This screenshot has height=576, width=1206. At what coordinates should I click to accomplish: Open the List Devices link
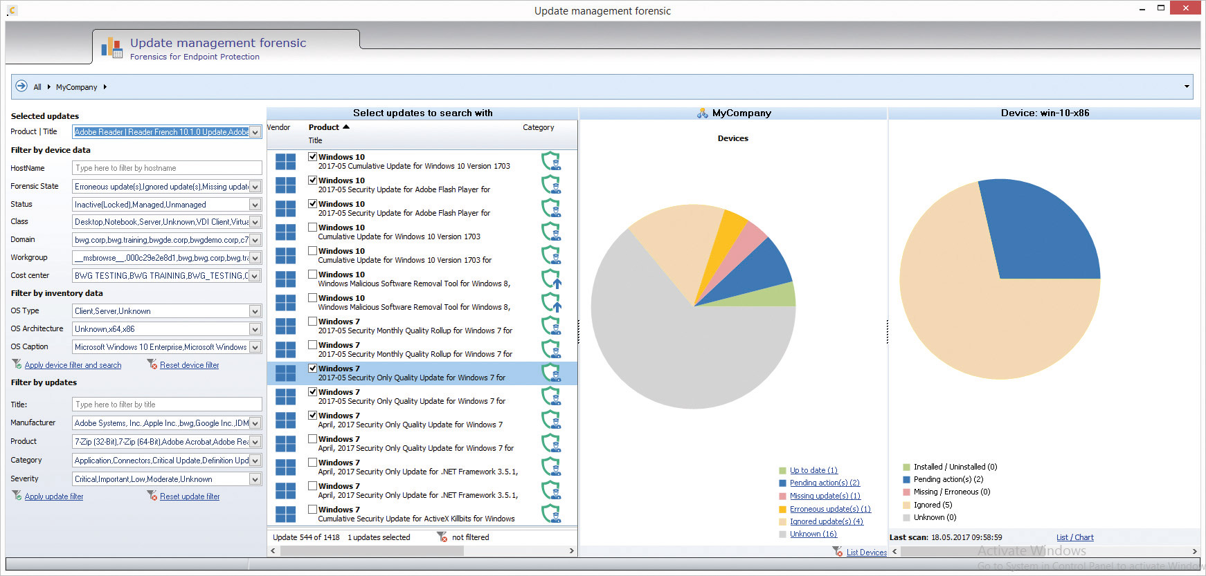[x=866, y=552]
